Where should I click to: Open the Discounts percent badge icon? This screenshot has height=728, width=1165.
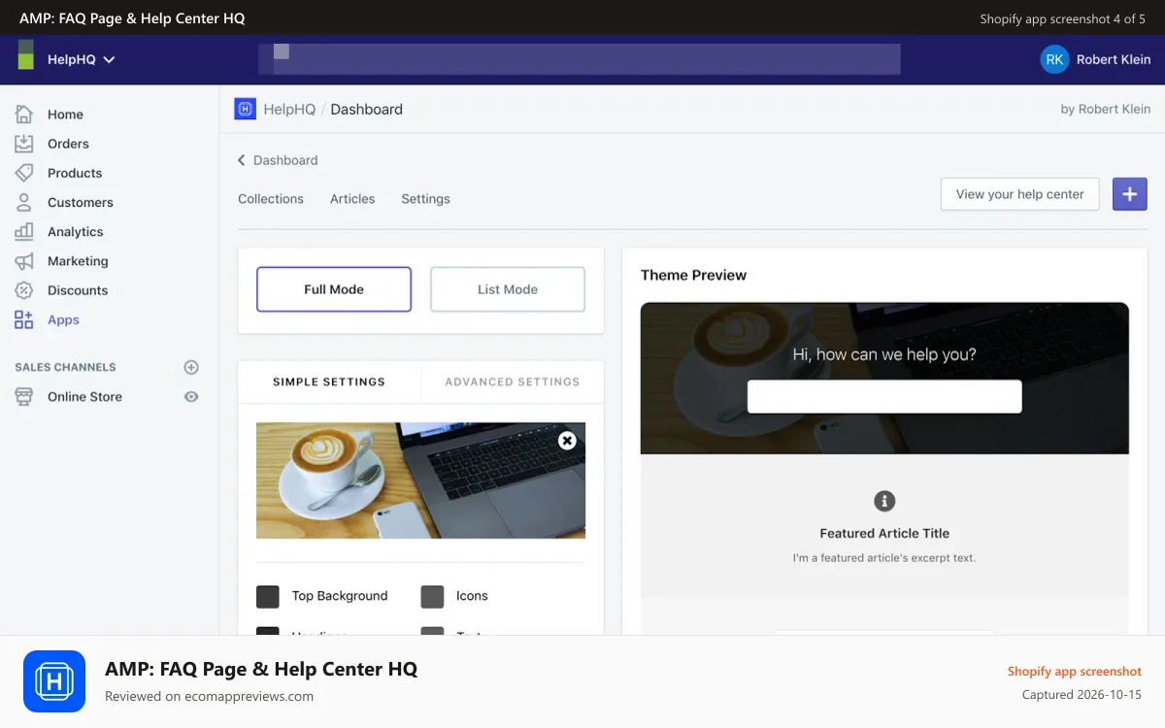tap(24, 290)
